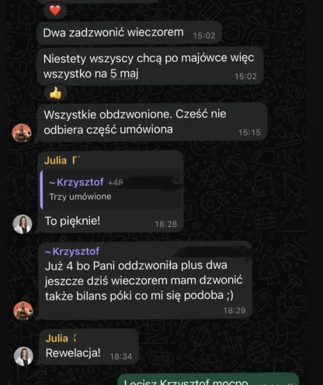The height and width of the screenshot is (385, 323).
Task: Select the 'To pięknie!' reply text
Action: [72, 221]
